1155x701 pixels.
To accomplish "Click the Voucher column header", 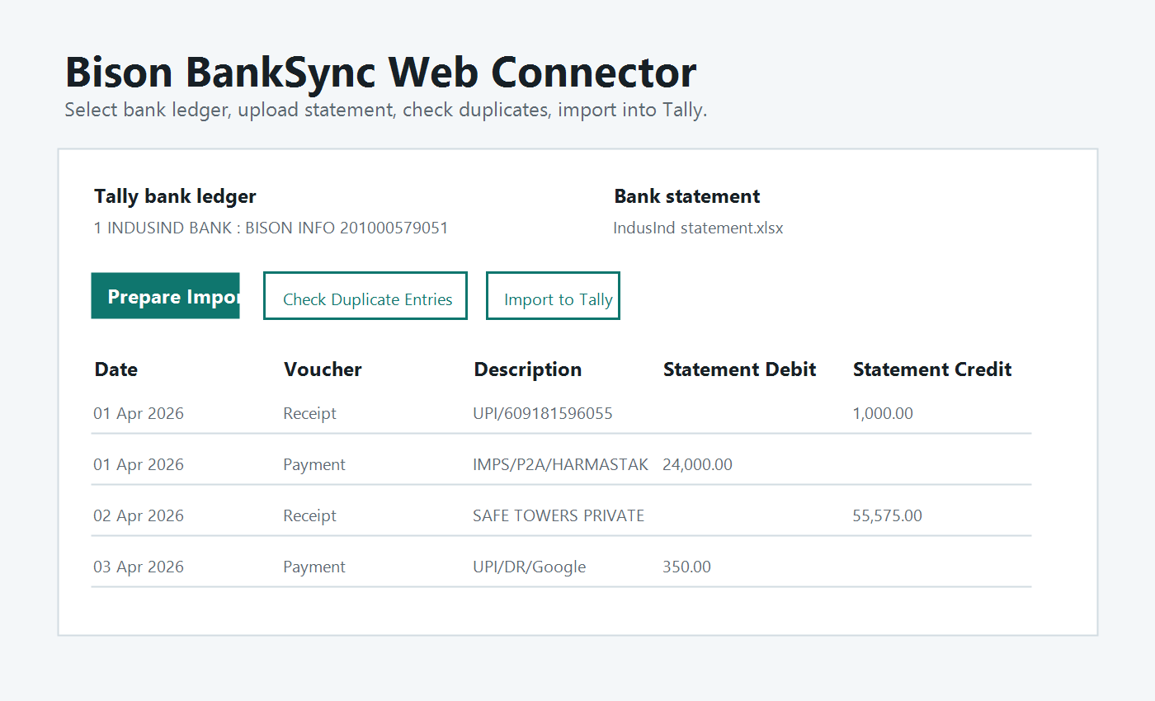I will (x=323, y=369).
